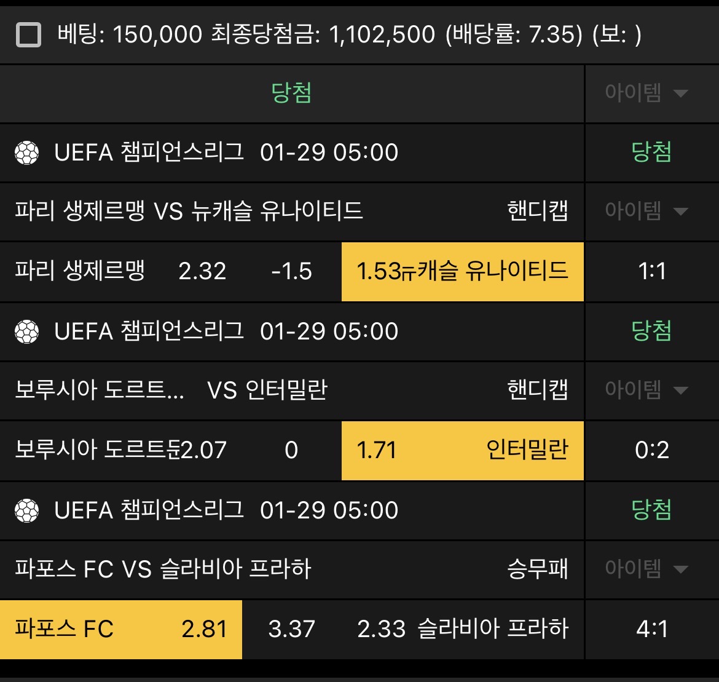Click 당첨 status beside first Champions League match

coord(651,153)
